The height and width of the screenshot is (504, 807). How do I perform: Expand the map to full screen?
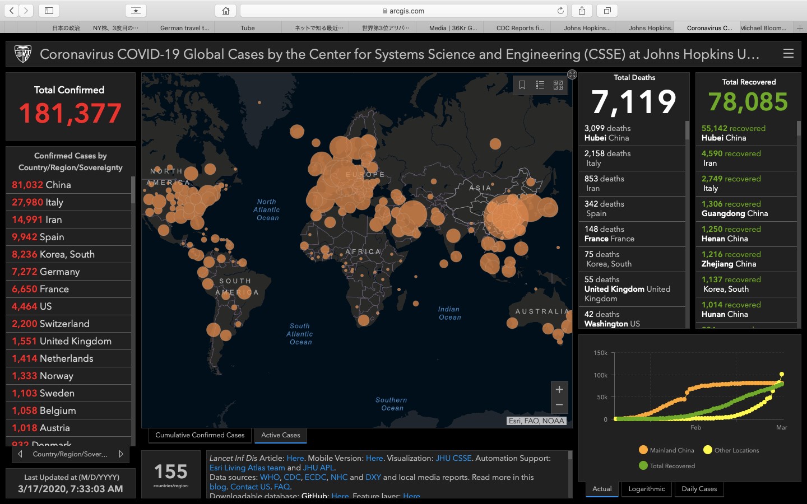[x=572, y=74]
